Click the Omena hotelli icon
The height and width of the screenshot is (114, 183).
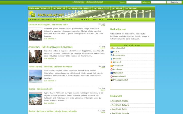coord(112,77)
